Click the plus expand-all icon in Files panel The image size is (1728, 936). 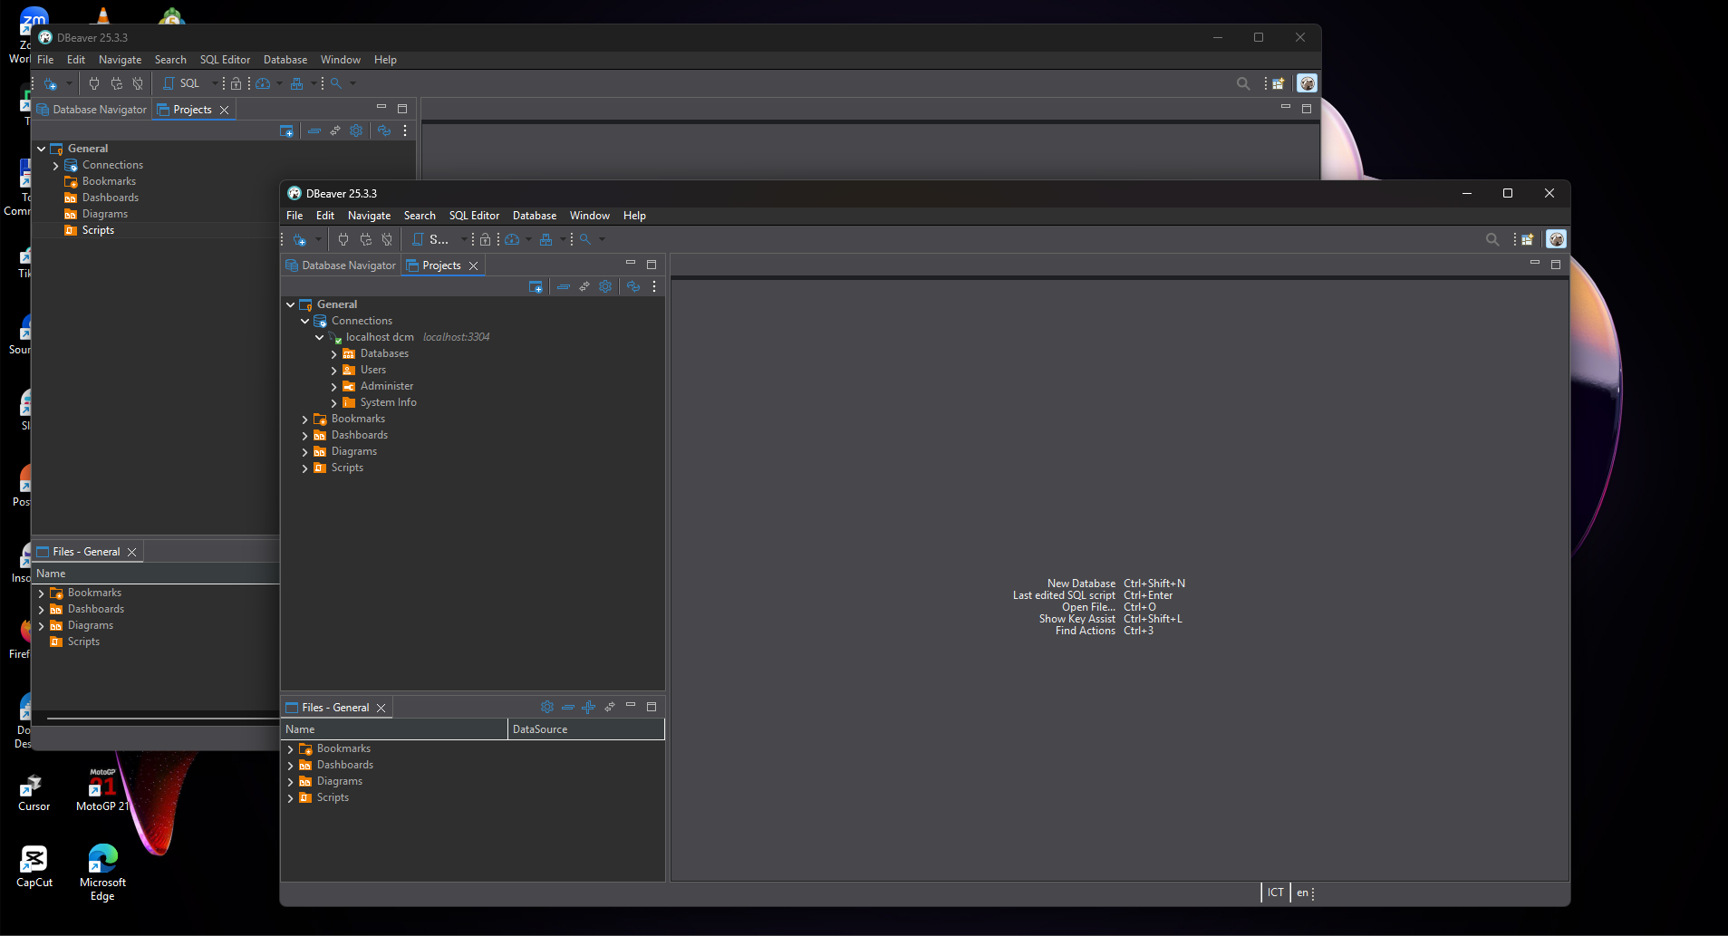click(589, 708)
